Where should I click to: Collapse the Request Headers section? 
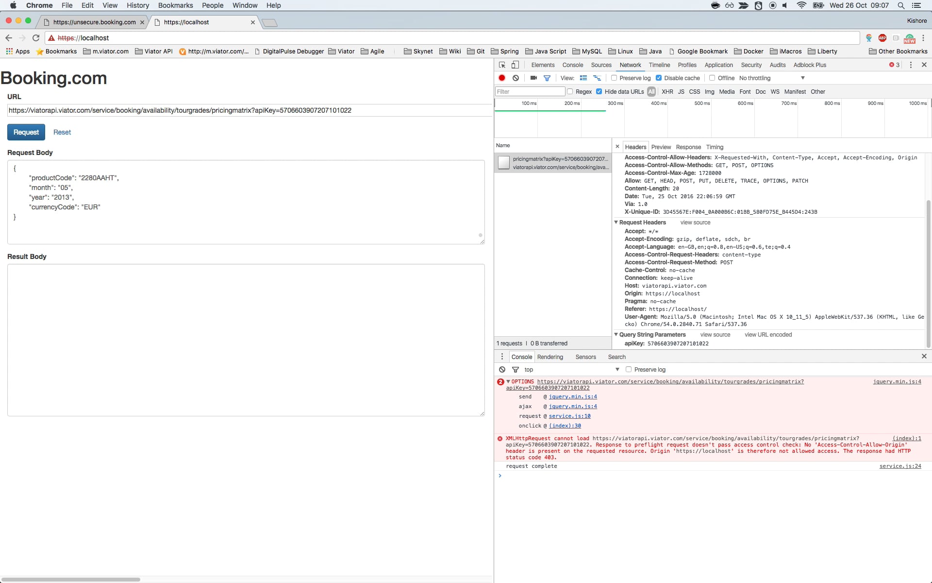[x=616, y=222]
